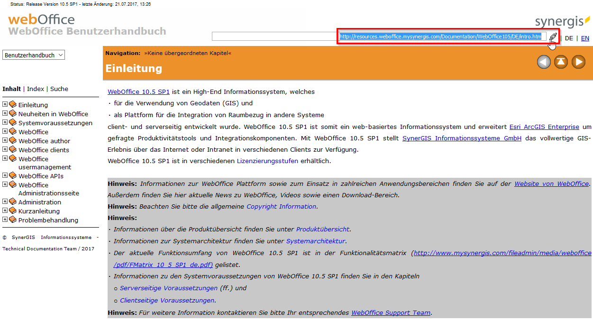Go to next chapter arrow button
The width and height of the screenshot is (593, 321).
[x=578, y=62]
